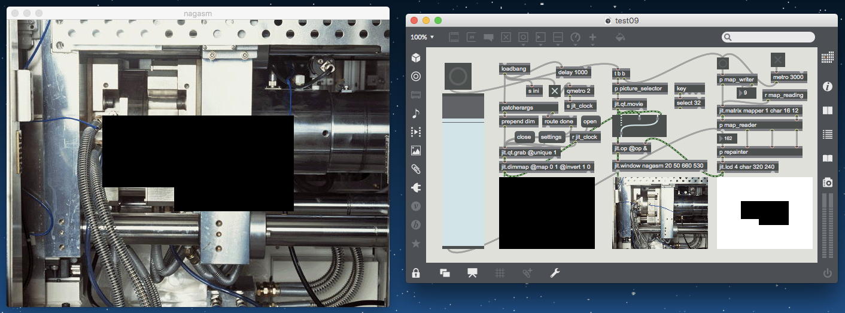The width and height of the screenshot is (845, 313).
Task: Toggle the grid display icon
Action: coord(500,273)
